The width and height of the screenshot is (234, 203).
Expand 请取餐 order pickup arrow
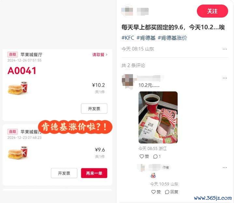[x=106, y=55]
